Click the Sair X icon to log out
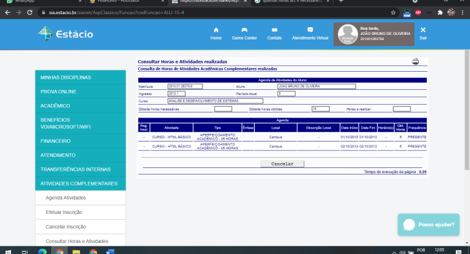Screen dimensions: 470x254 point(423,30)
